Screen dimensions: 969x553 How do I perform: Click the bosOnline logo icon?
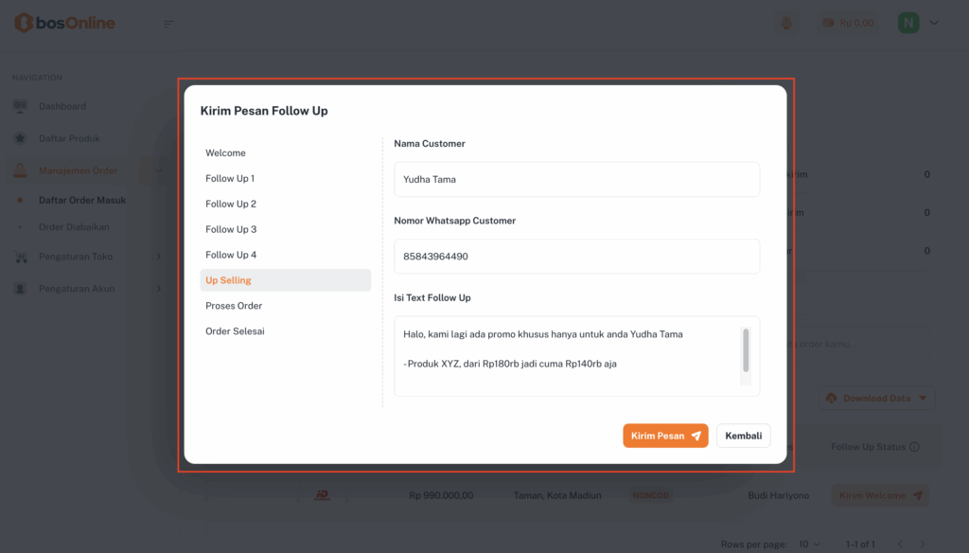pyautogui.click(x=23, y=23)
